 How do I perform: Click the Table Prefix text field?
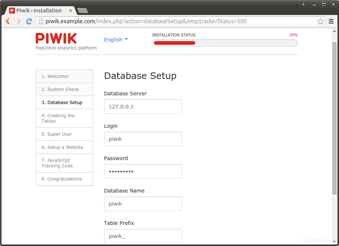point(143,236)
